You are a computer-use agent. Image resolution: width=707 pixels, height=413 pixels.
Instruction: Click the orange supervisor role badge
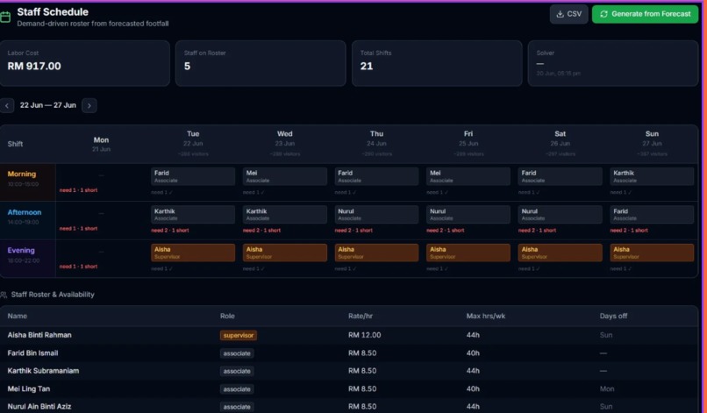click(239, 336)
